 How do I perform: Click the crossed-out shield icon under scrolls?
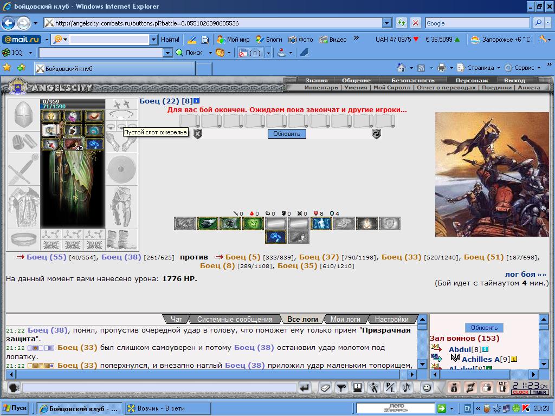pyautogui.click(x=197, y=134)
